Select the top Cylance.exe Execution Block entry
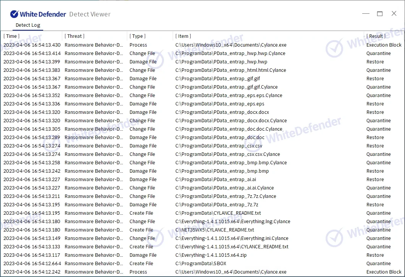The width and height of the screenshot is (405, 277). (x=231, y=45)
